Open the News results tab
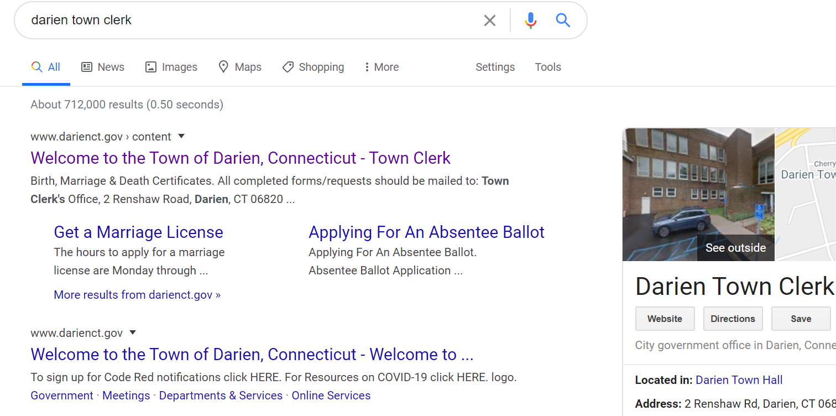The width and height of the screenshot is (836, 416). click(x=103, y=67)
